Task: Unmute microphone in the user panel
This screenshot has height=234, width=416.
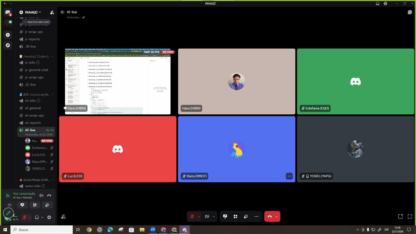Action: click(x=24, y=217)
